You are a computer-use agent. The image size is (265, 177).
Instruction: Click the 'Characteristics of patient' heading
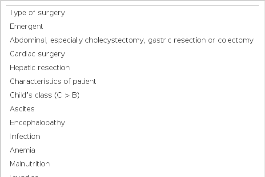coord(53,82)
